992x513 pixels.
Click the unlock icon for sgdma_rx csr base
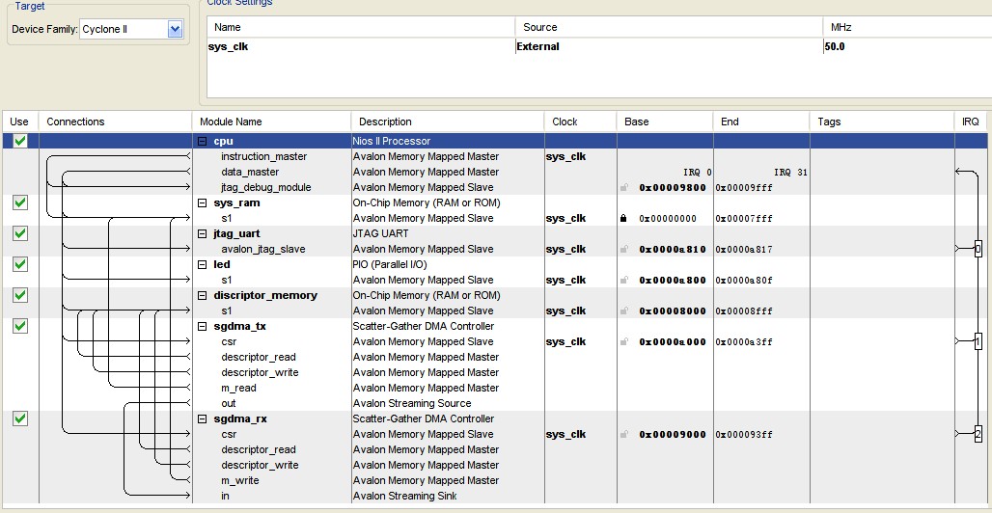coord(623,435)
